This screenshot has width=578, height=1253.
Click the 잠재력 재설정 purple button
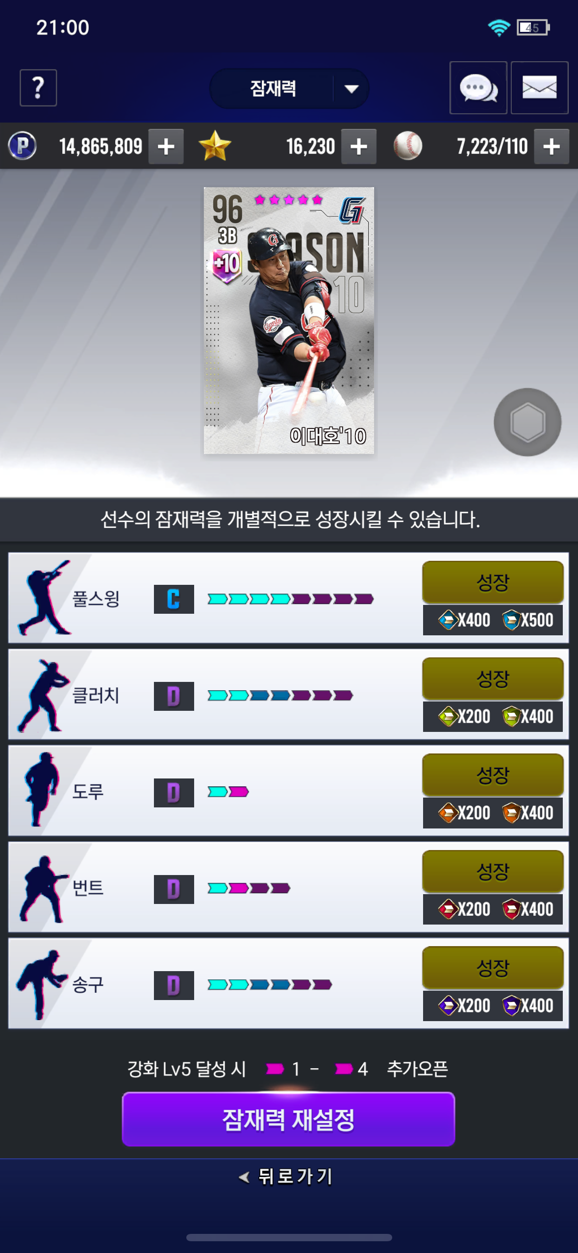coord(288,1119)
